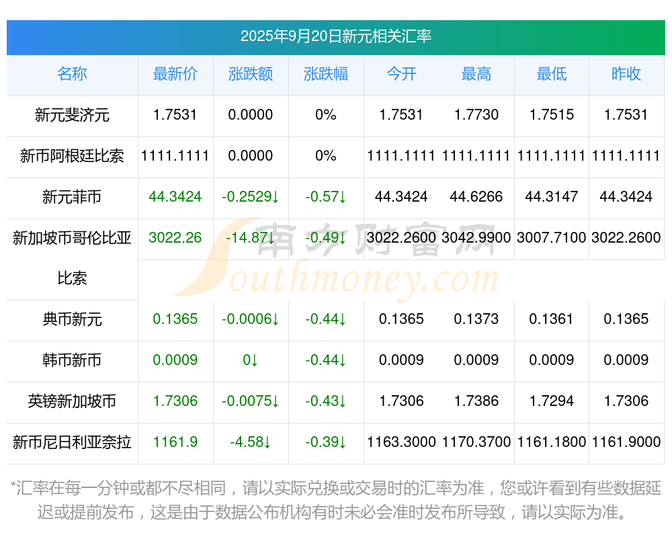Click latest price 3022.26
Screen dimensions: 672x533
[175, 237]
